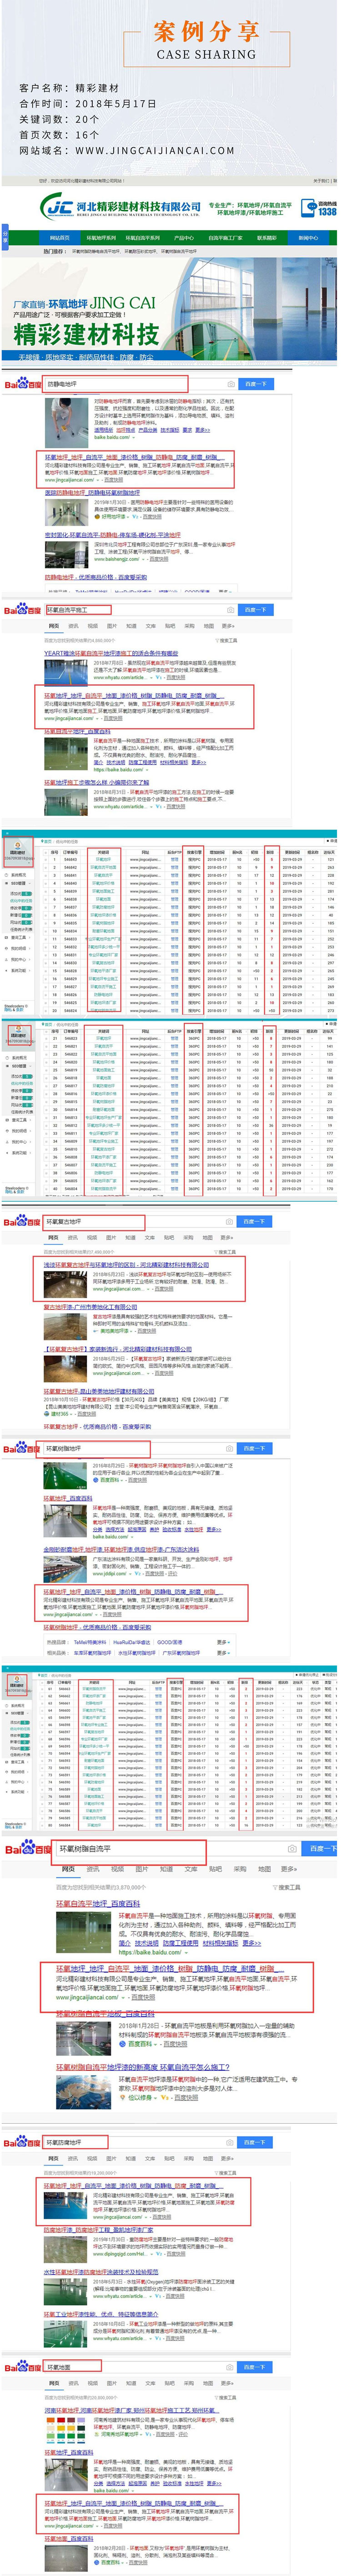Click 百度一下 button for 环氧复古地坪

point(255,1222)
